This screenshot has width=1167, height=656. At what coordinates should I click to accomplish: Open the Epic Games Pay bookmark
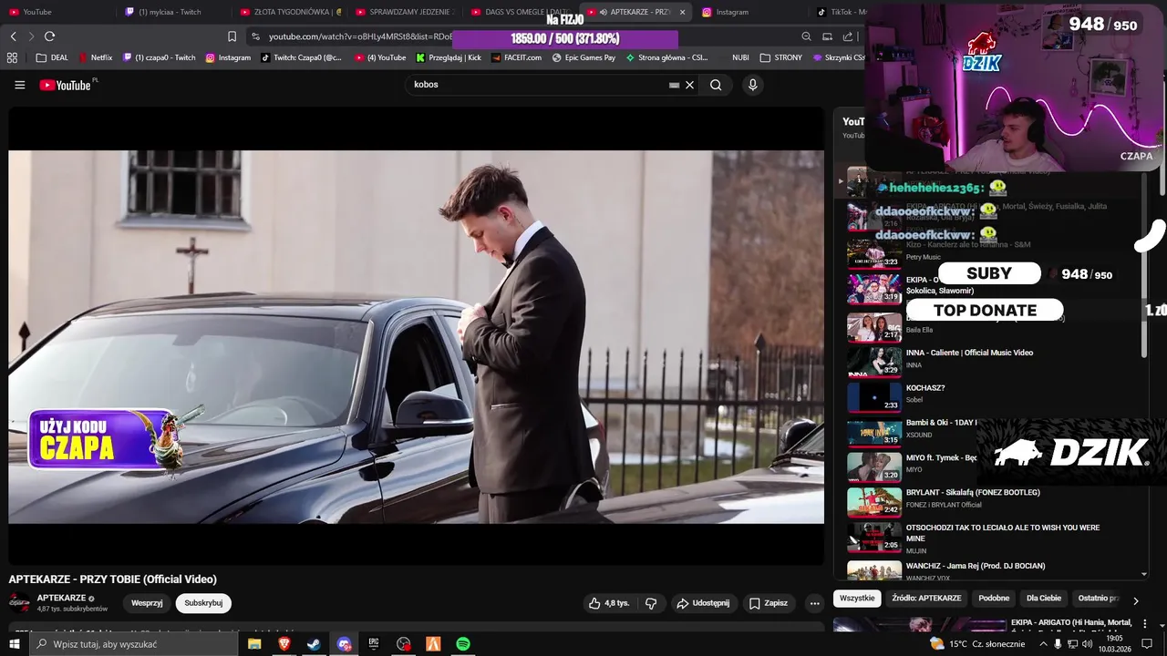[x=583, y=57]
